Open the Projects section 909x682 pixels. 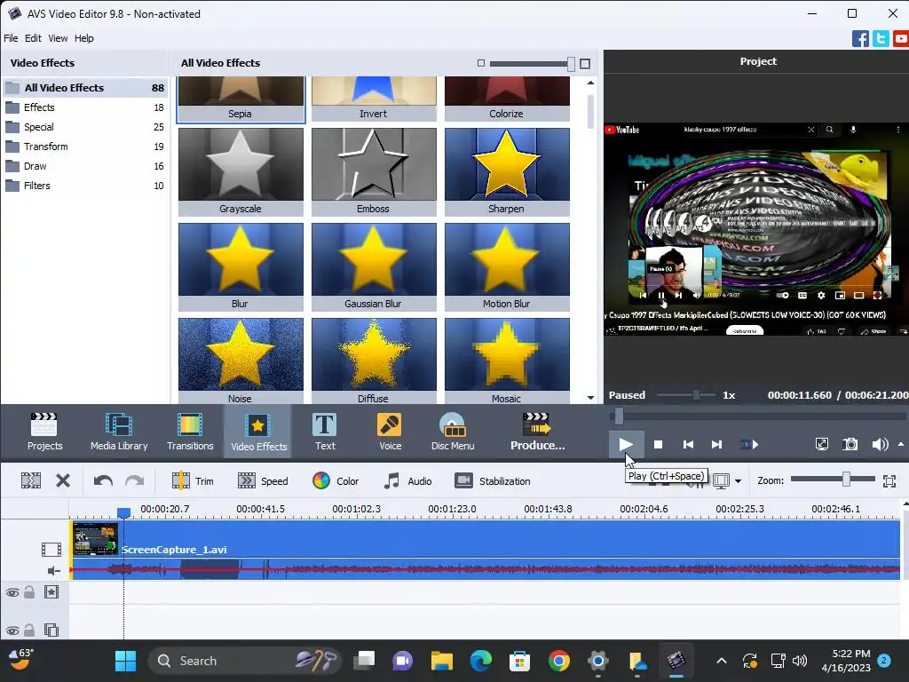click(44, 432)
